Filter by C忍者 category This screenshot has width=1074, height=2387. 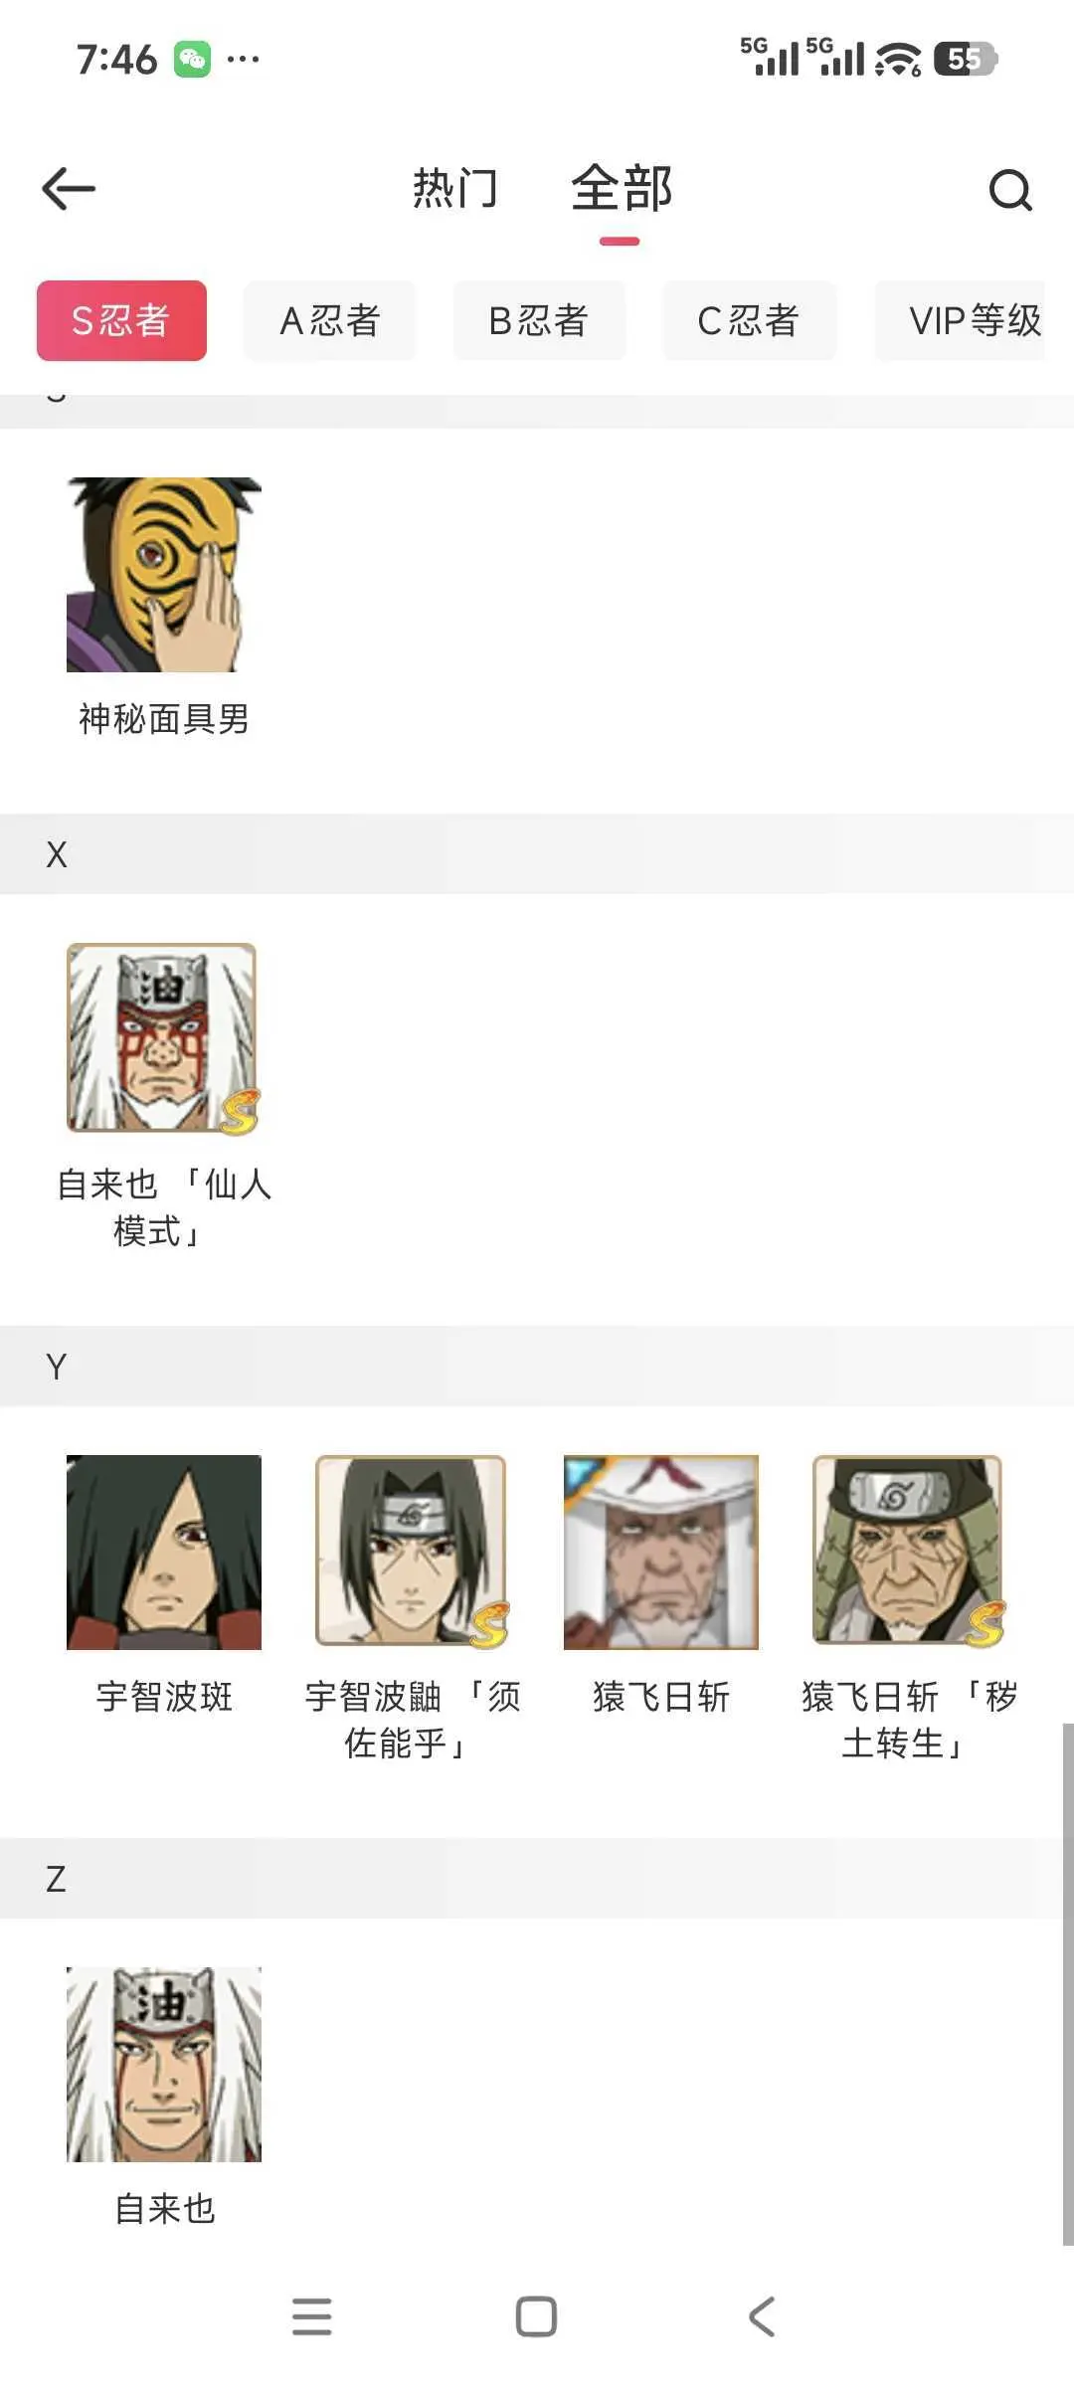point(749,320)
